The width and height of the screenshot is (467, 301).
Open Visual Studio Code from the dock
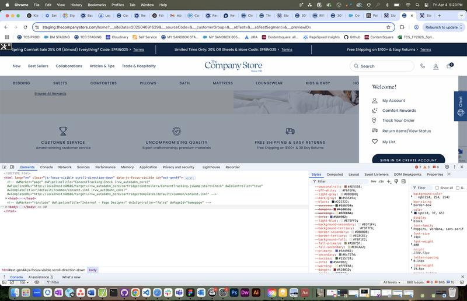(x=146, y=293)
